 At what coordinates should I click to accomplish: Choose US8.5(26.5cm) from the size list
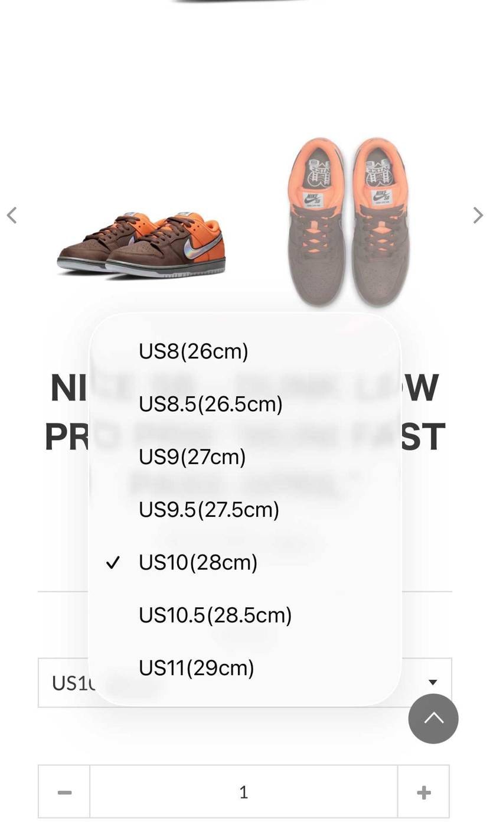pyautogui.click(x=211, y=404)
